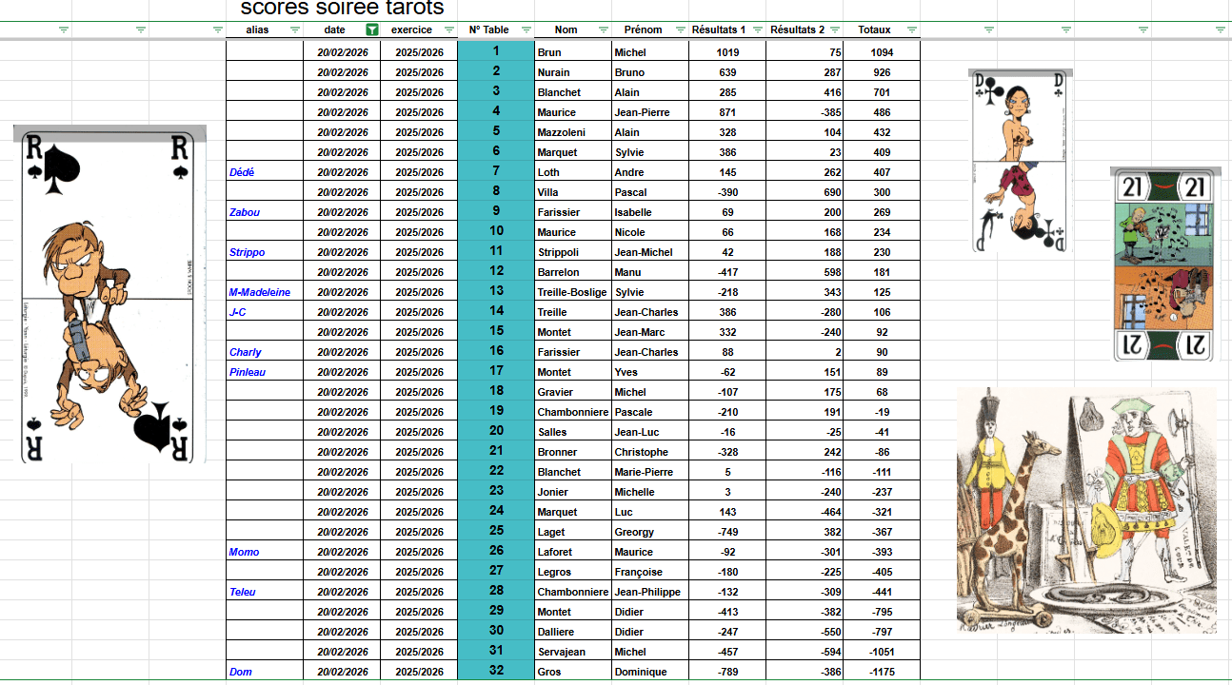Click the Résultats 2 filter icon

point(835,29)
